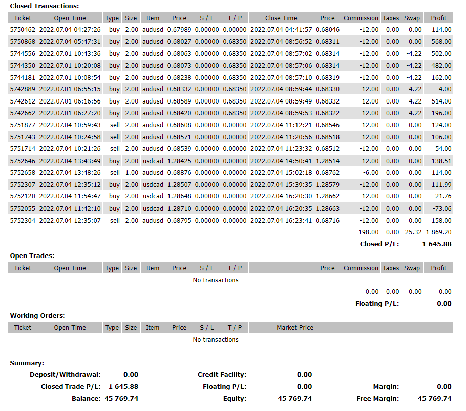The image size is (466, 411).
Task: Select open price 0.68876
Action: (179, 173)
